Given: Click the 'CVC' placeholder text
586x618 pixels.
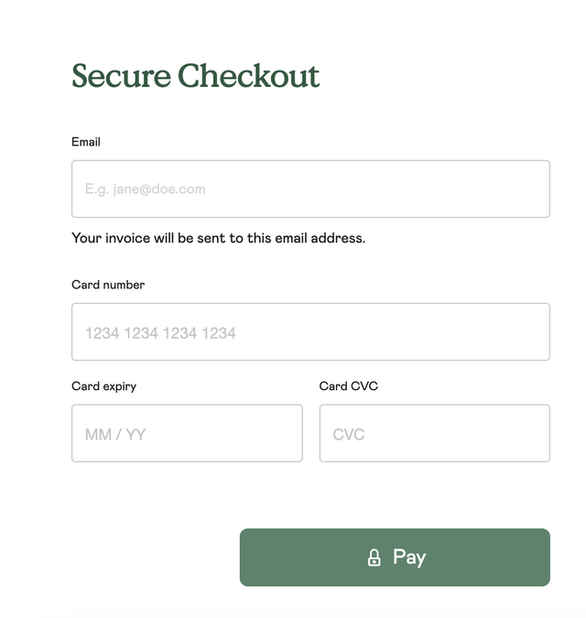Looking at the screenshot, I should pyautogui.click(x=348, y=435).
